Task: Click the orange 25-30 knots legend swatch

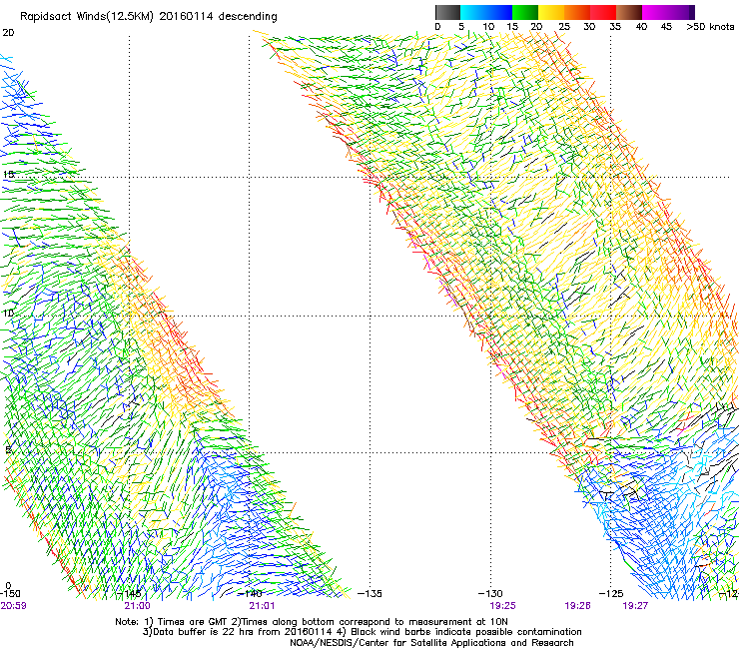Action: click(577, 12)
